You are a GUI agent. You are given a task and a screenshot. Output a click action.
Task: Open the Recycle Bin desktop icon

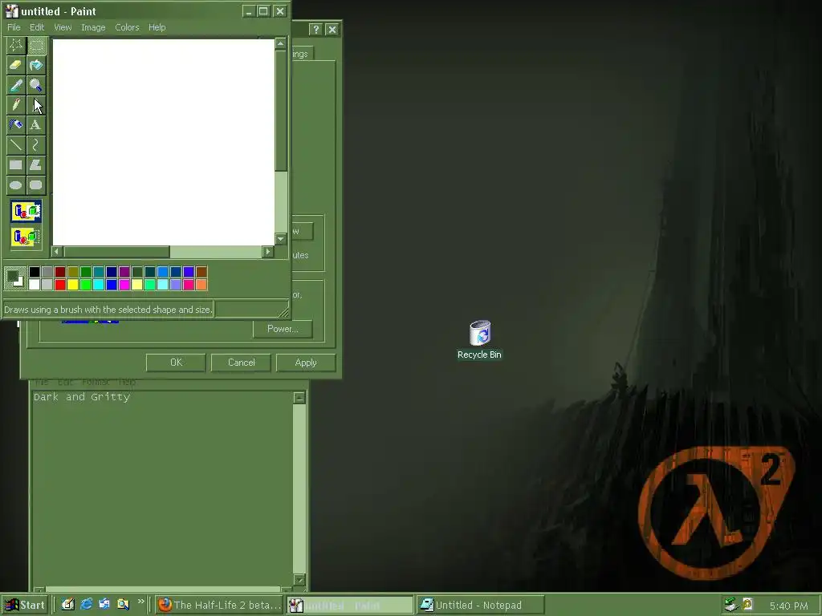tap(479, 339)
